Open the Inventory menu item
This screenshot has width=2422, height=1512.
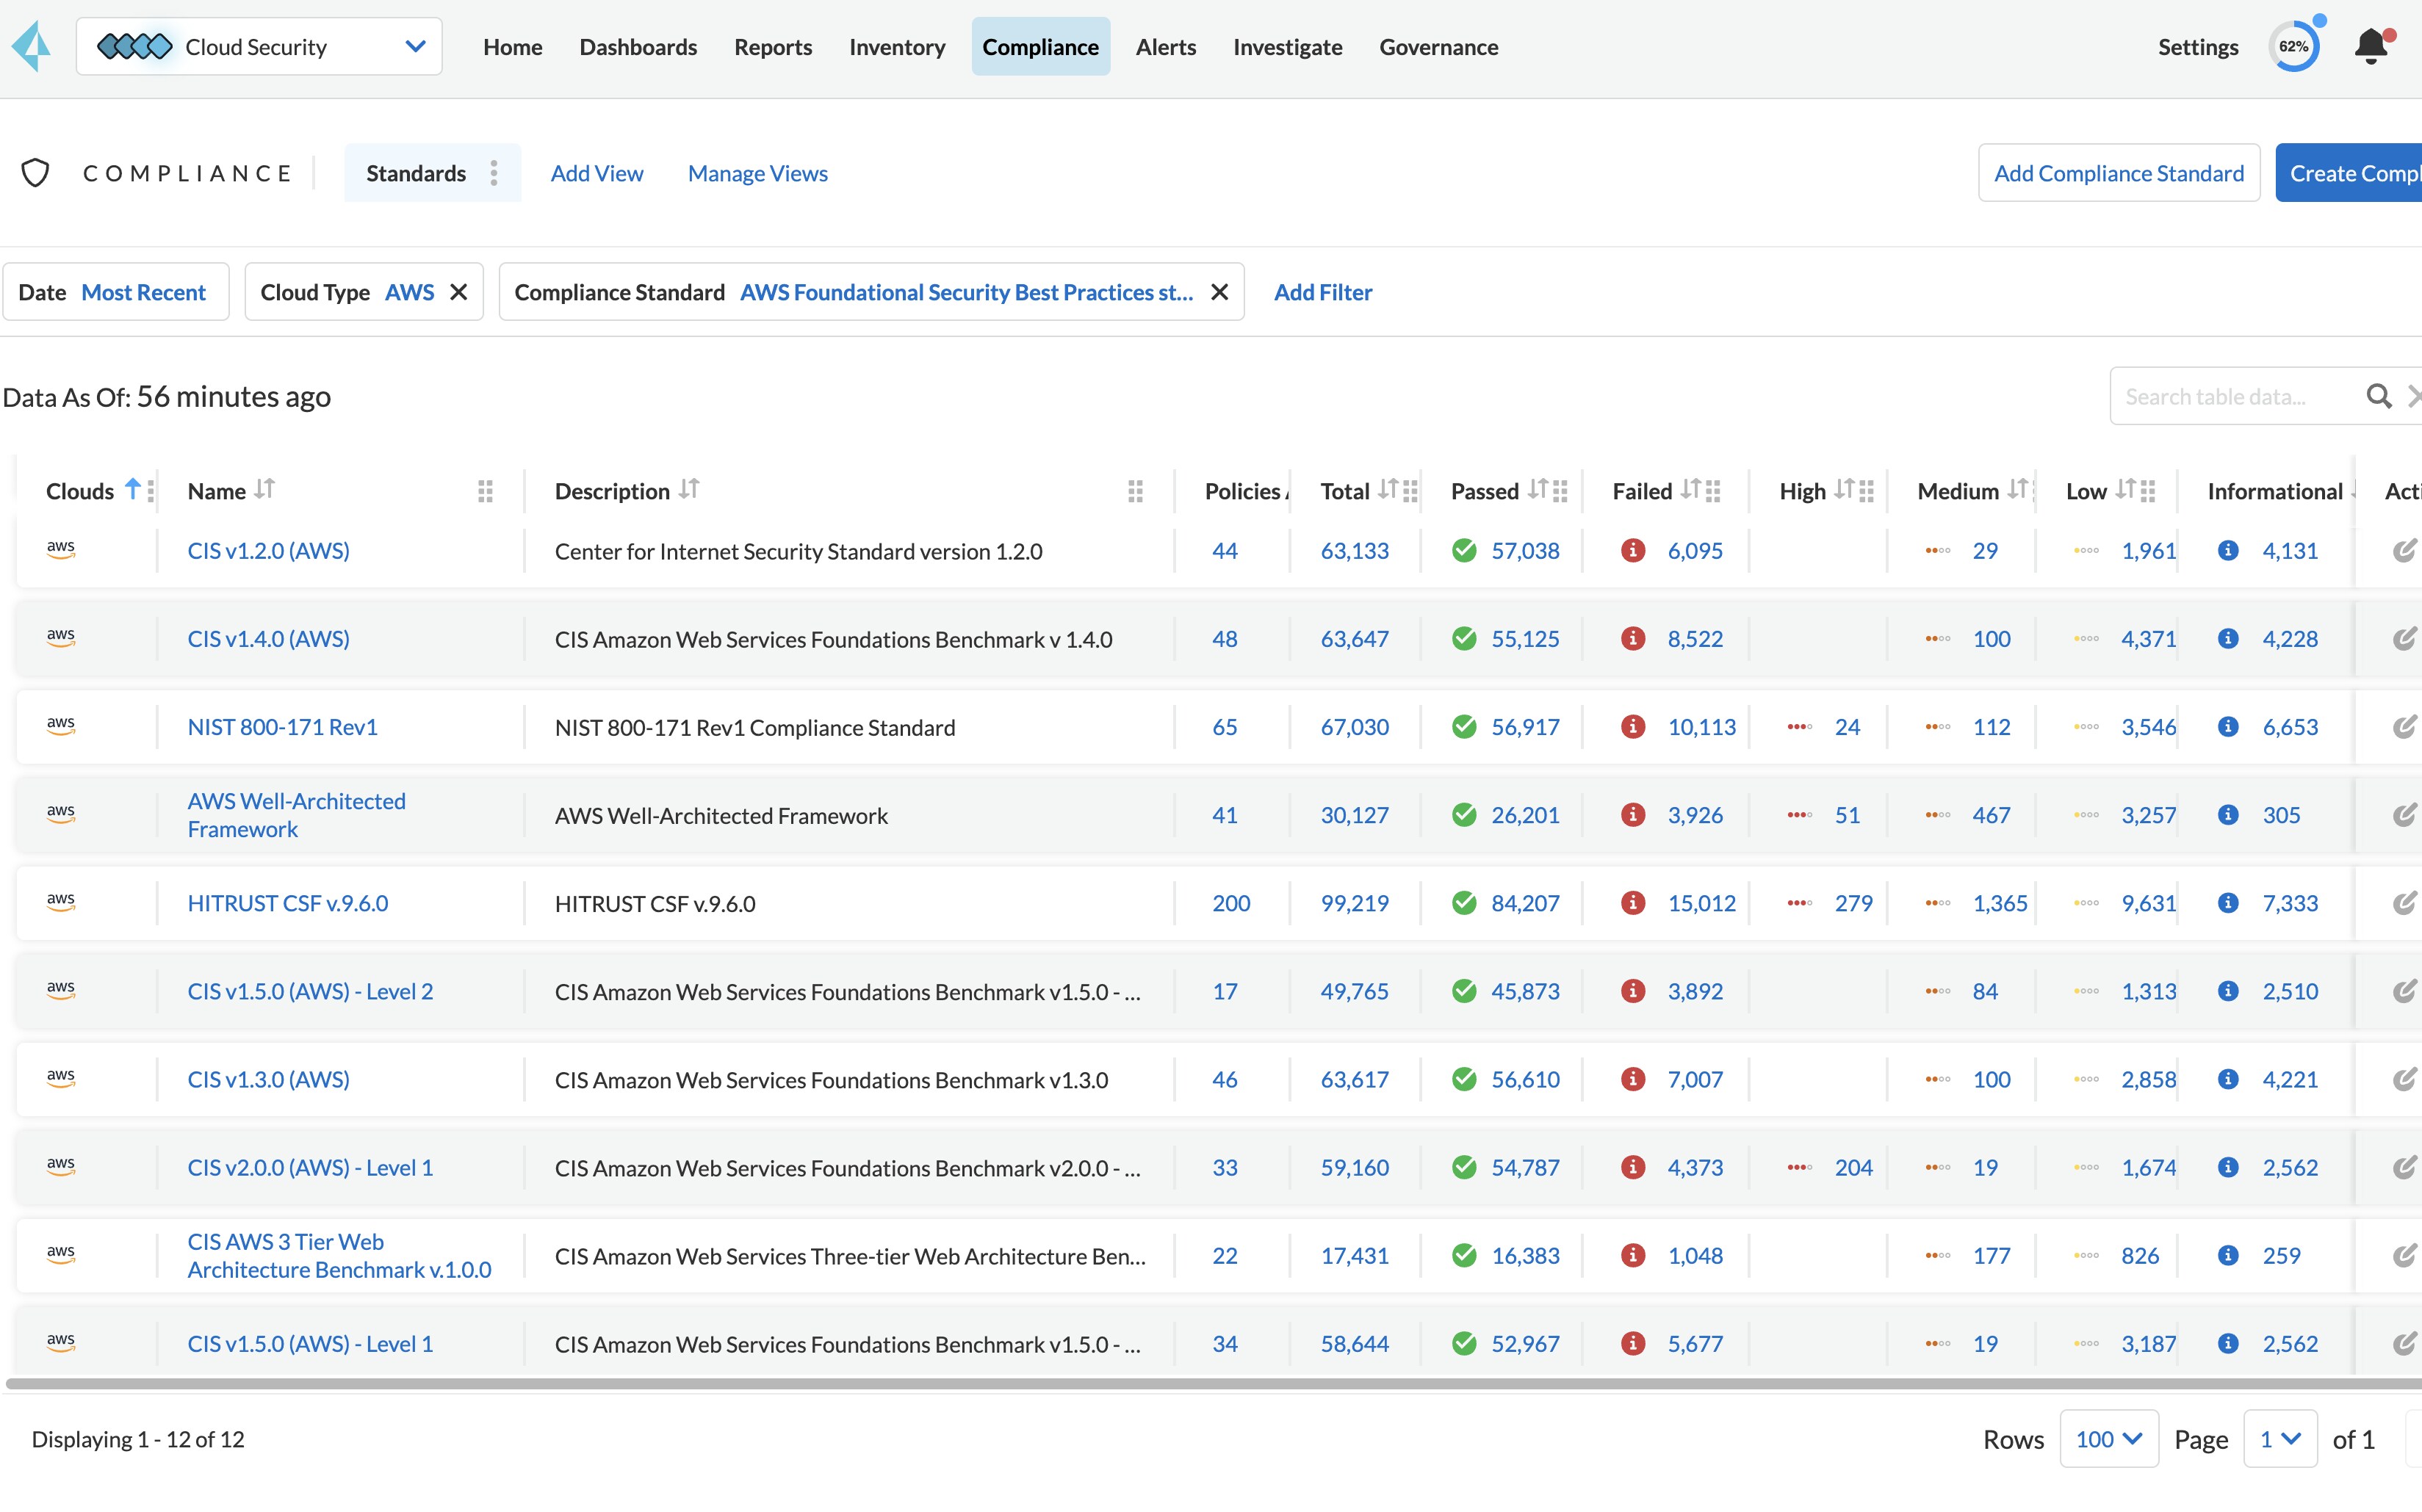[x=896, y=47]
